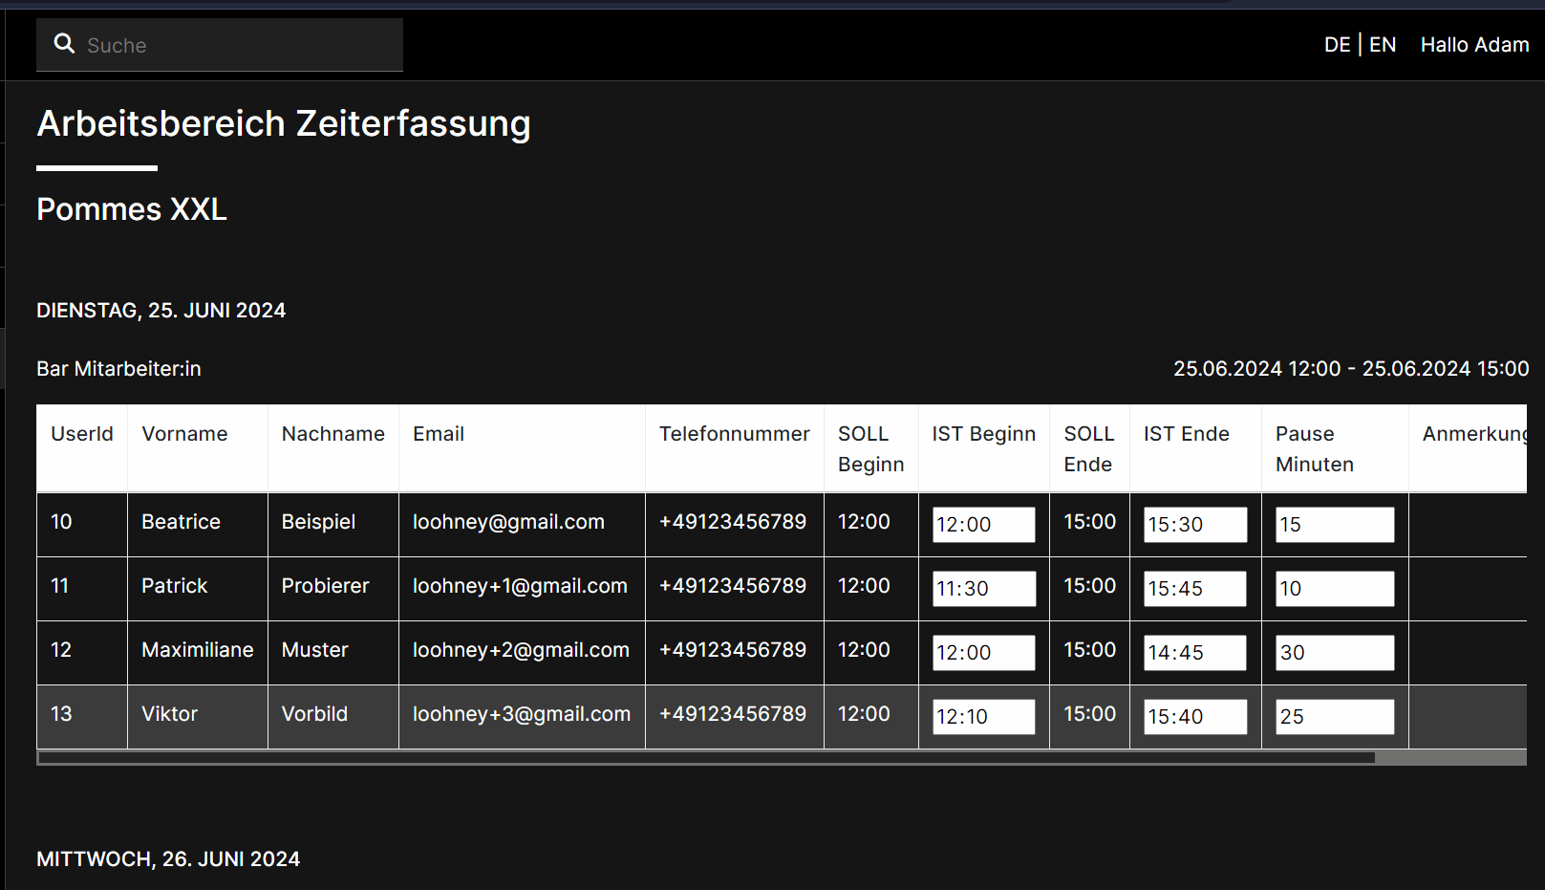
Task: Edit IST Beginn for Patrick
Action: click(983, 589)
